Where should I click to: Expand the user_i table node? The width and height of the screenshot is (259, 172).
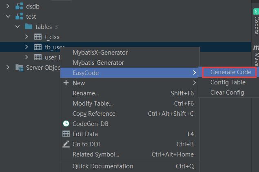click(27, 57)
